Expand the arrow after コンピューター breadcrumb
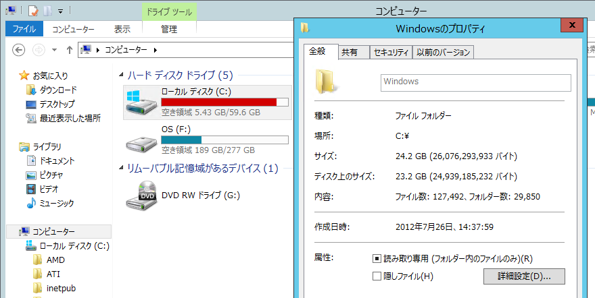The width and height of the screenshot is (595, 298). point(155,50)
